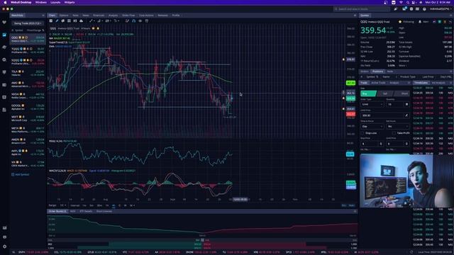Image resolution: width=454 pixels, height=255 pixels.
Task: Open the chart Range dropdown
Action: point(63,205)
